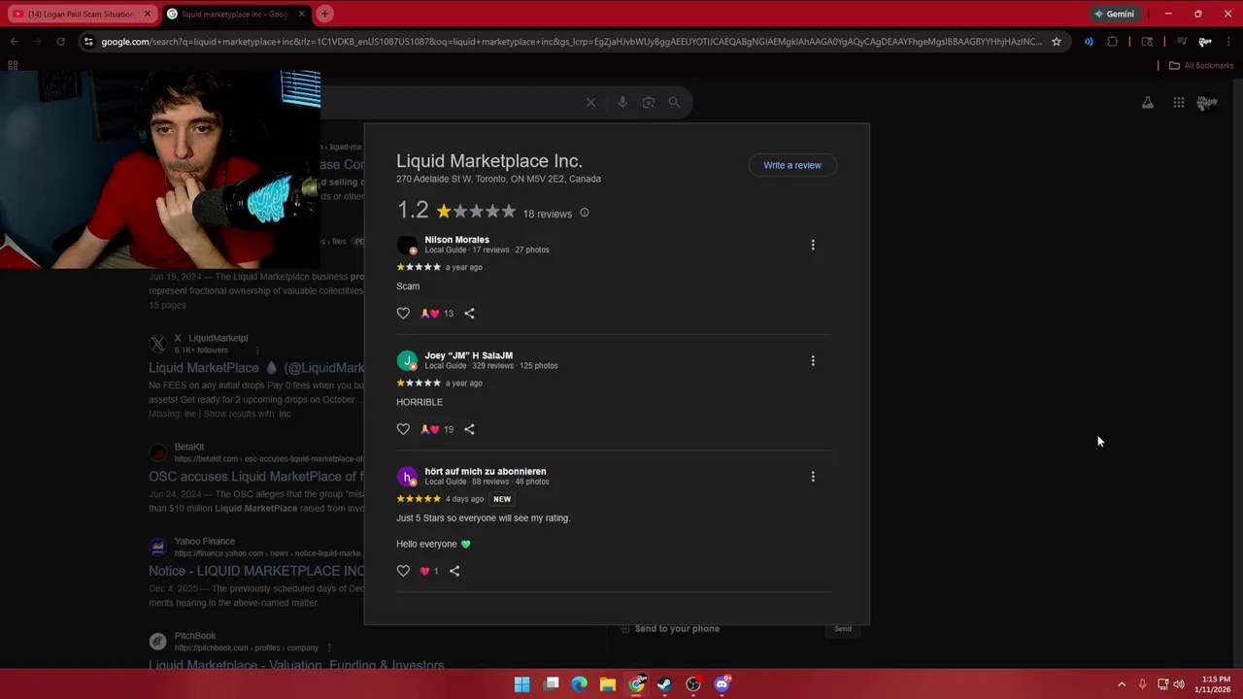Click the Send button by Send to your phone
The image size is (1243, 699).
843,628
